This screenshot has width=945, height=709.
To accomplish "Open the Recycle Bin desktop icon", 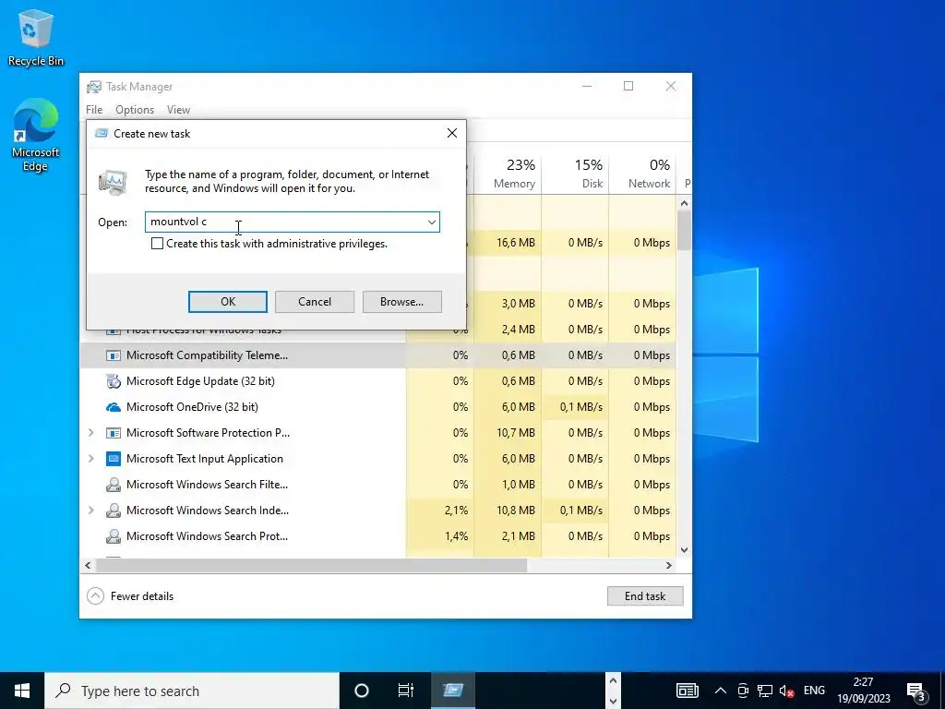I will tap(36, 37).
